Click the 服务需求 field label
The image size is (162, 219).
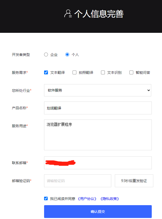click(20, 73)
